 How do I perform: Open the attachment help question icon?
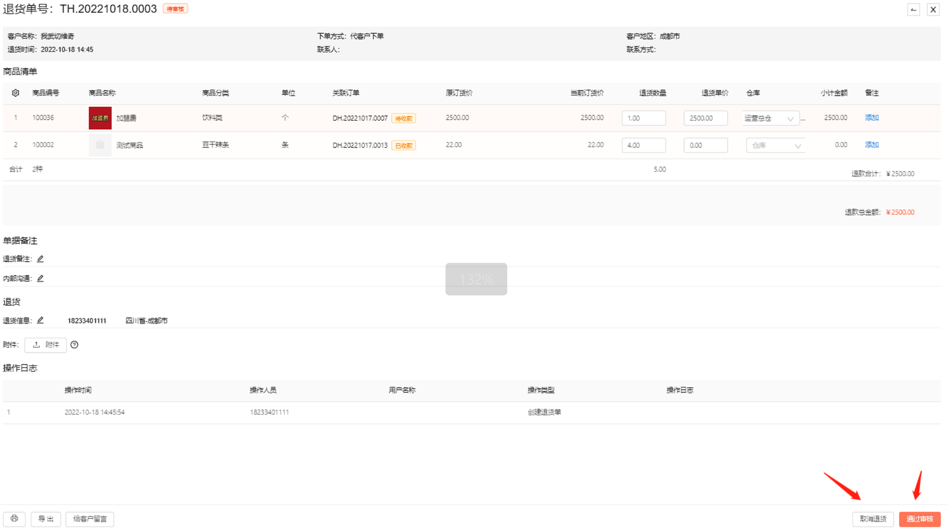(x=74, y=345)
